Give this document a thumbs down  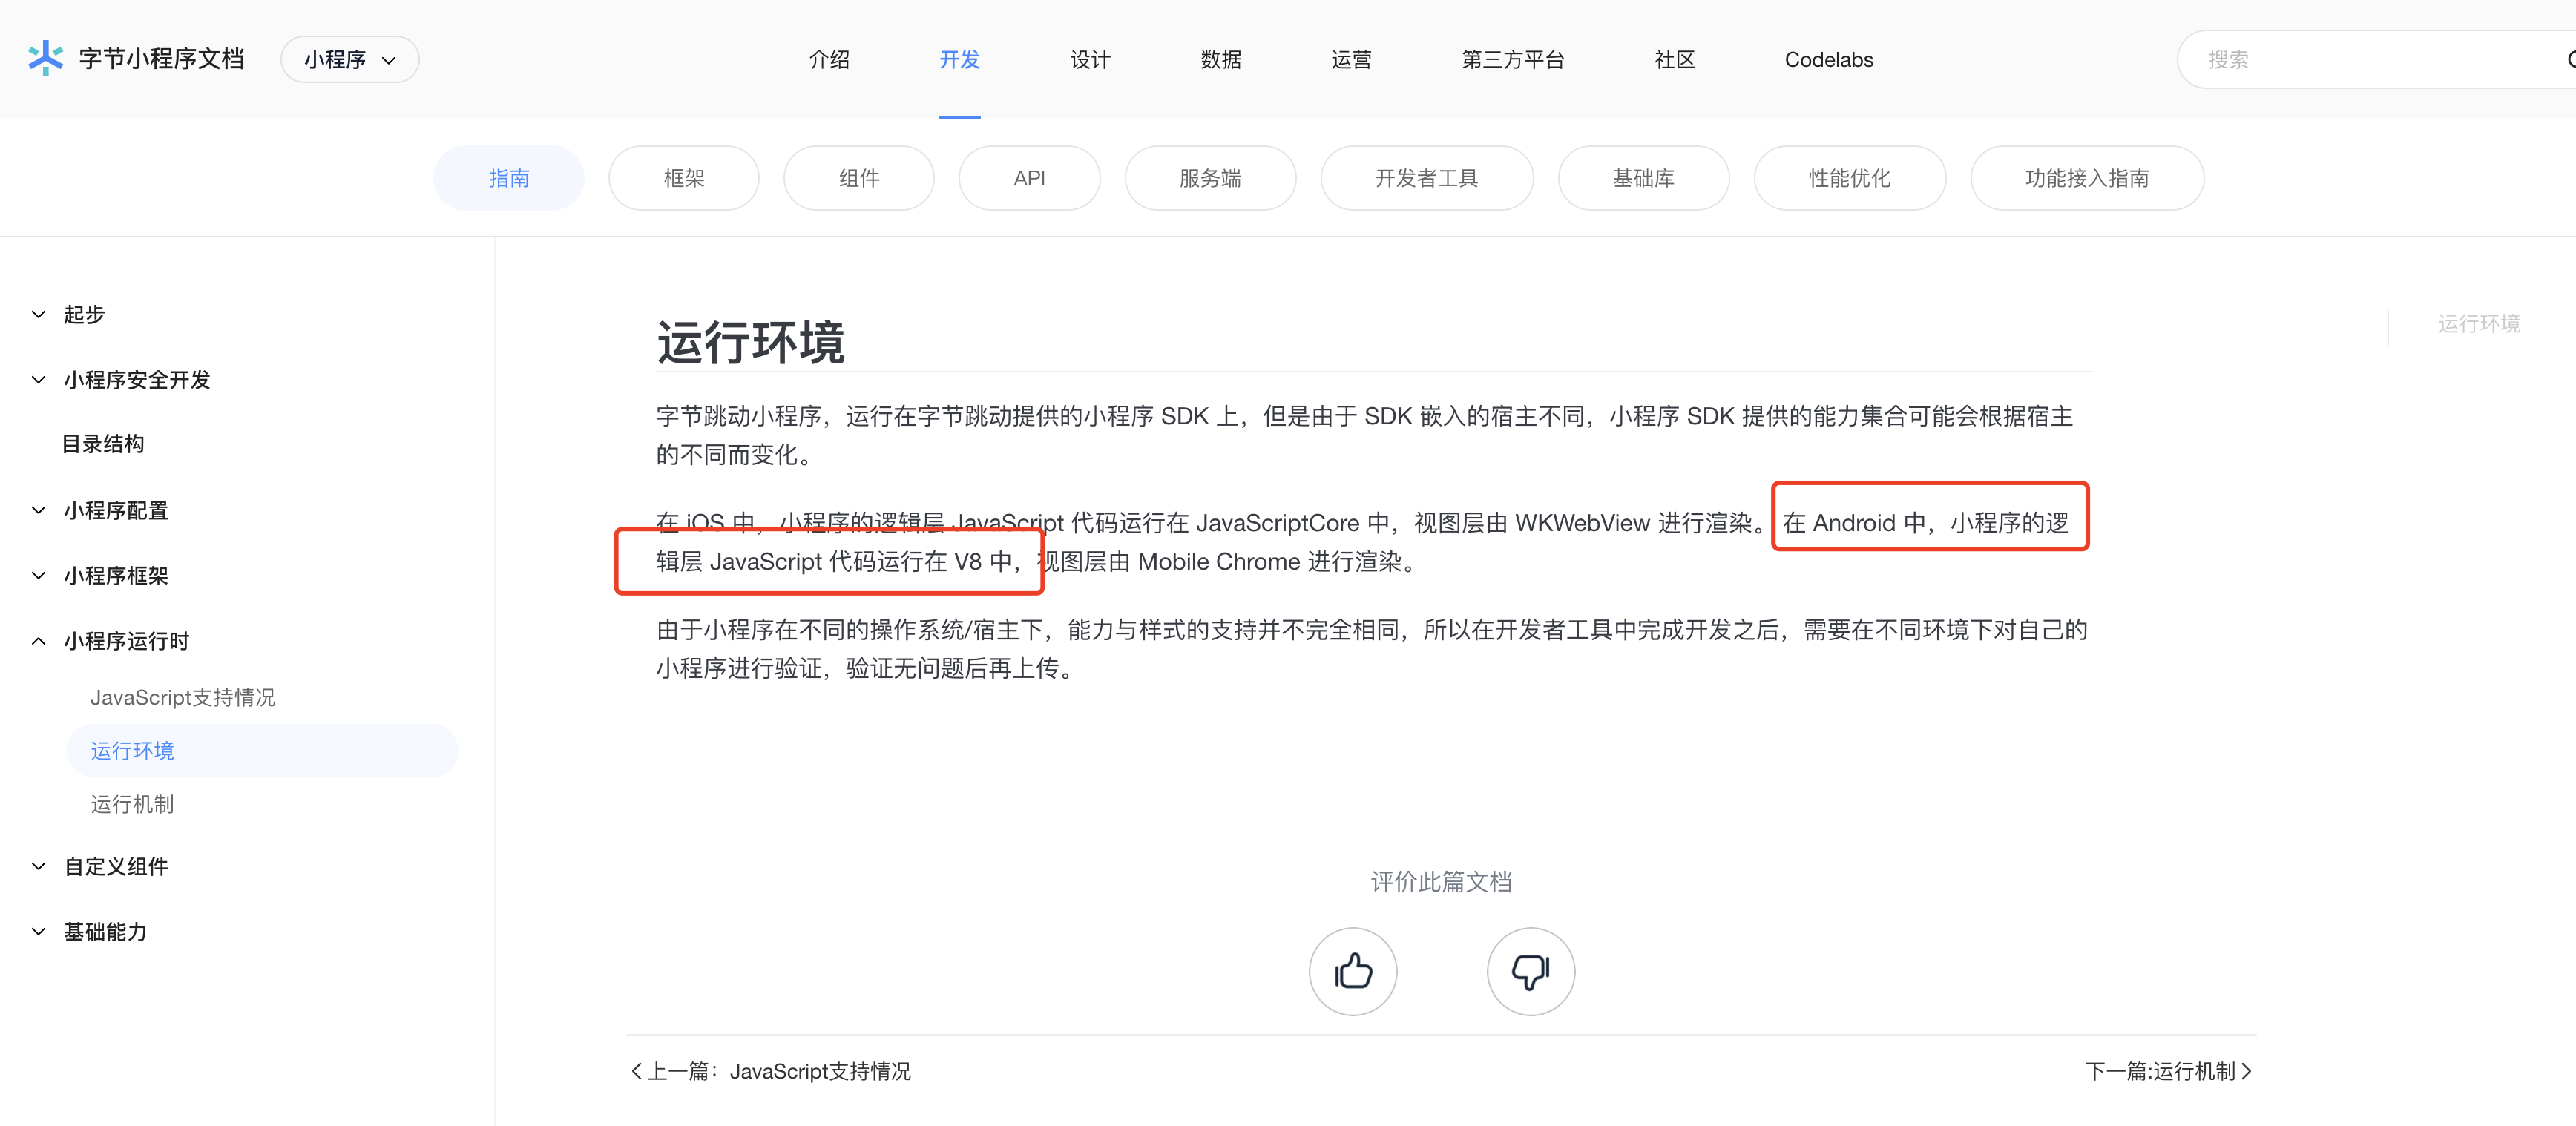[1530, 971]
